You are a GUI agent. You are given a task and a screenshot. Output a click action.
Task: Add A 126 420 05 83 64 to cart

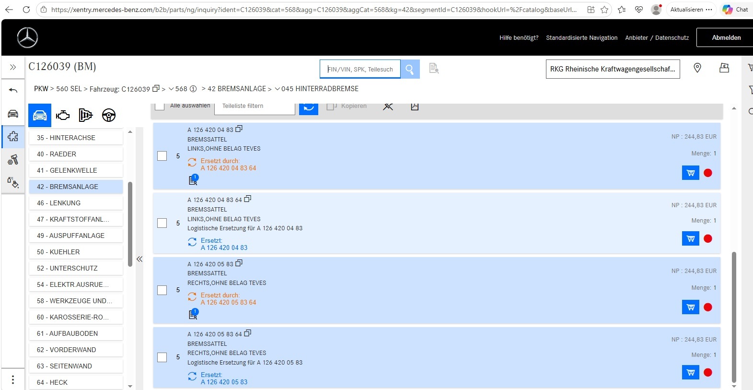(x=691, y=372)
